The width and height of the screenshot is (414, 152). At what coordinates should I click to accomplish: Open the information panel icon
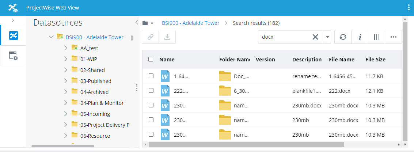click(x=360, y=37)
